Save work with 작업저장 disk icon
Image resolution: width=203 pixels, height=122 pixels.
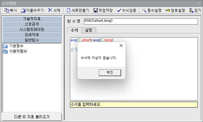tap(96, 10)
